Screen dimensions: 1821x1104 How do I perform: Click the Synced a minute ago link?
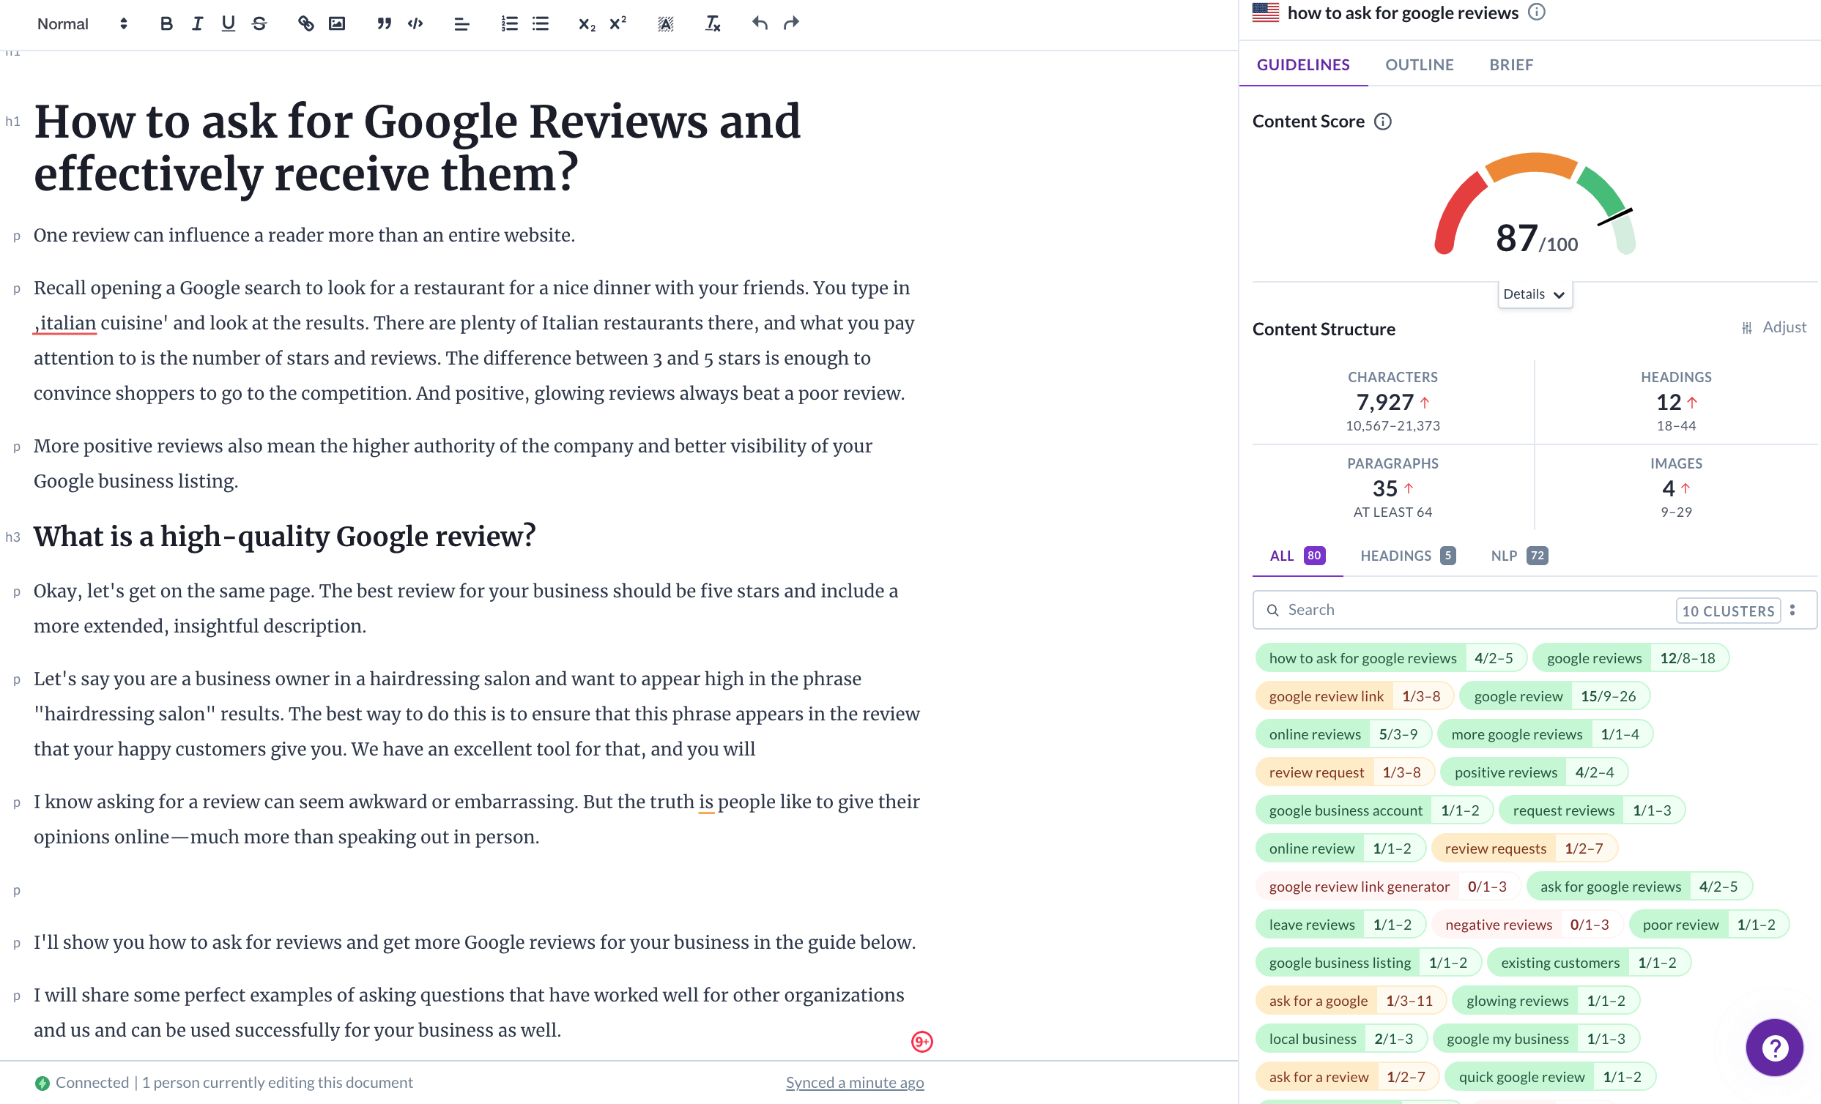854,1082
